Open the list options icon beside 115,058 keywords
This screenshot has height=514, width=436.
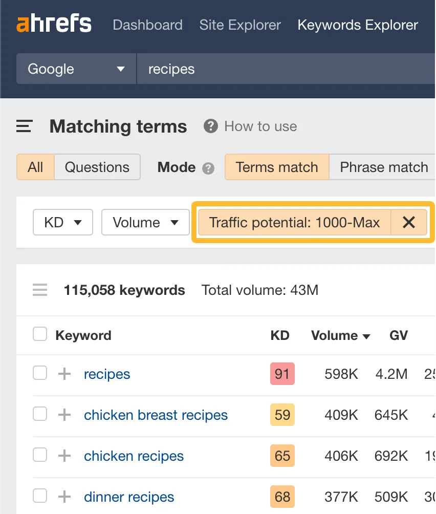(x=40, y=290)
